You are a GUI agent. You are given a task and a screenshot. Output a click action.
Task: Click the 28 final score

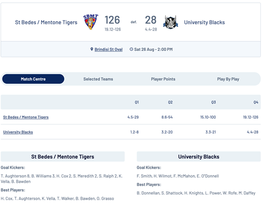tap(150, 20)
